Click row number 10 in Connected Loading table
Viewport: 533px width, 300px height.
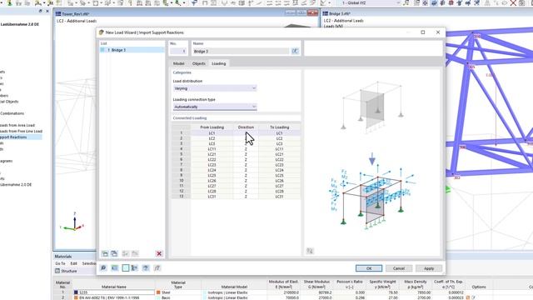182,181
